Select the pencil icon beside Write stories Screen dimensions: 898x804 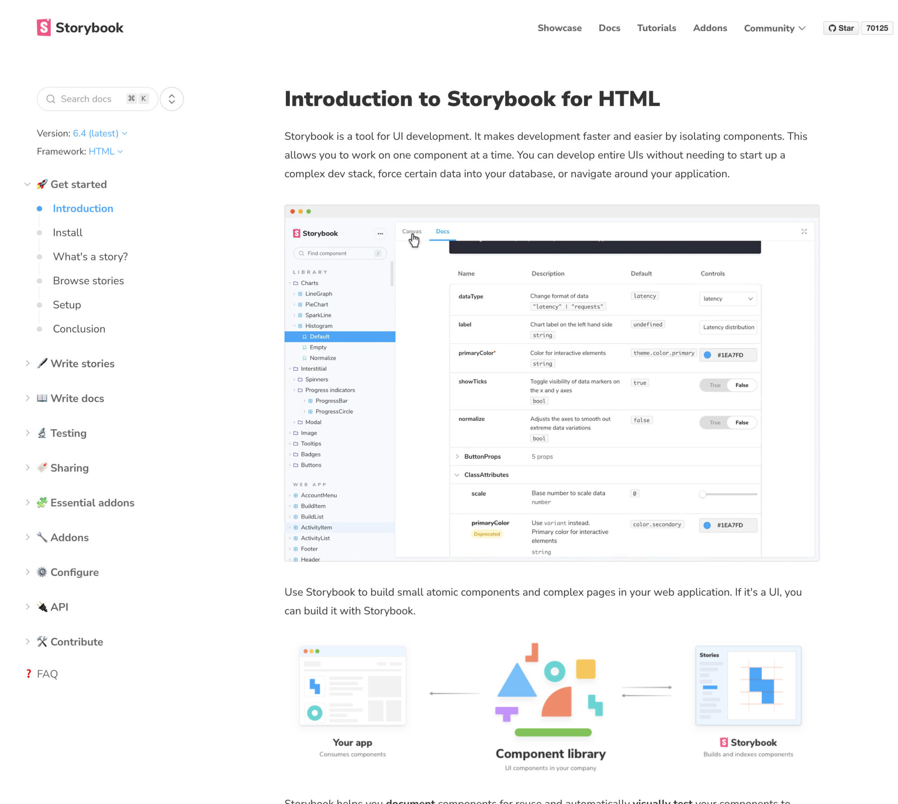click(42, 363)
